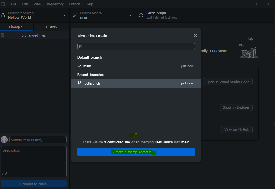Select the TestBranch row
The width and height of the screenshot is (275, 189).
136,83
